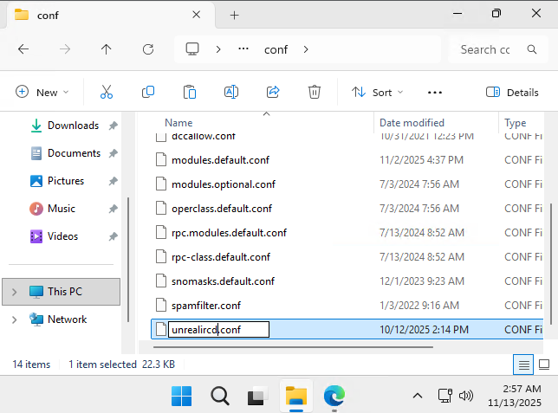558x413 pixels.
Task: Click the unrealircd.conf rename text field
Action: point(218,329)
